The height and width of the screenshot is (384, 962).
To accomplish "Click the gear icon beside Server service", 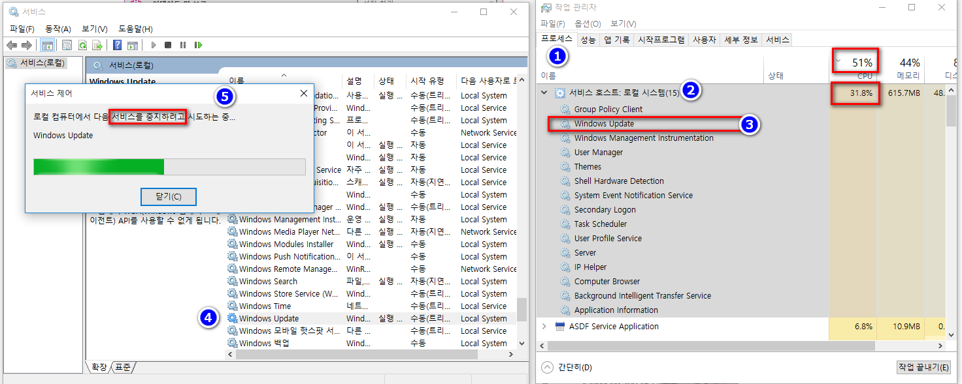I will pos(565,253).
